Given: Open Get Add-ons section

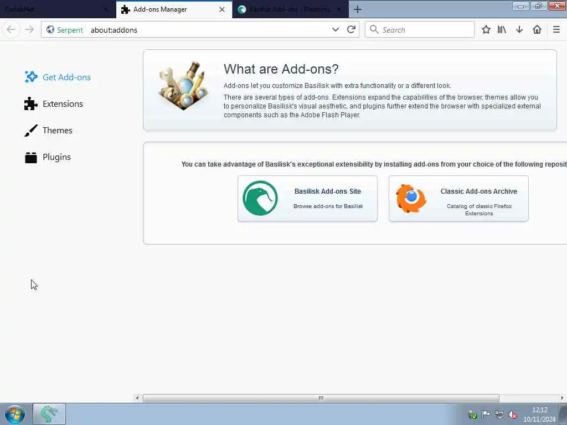Looking at the screenshot, I should (58, 77).
